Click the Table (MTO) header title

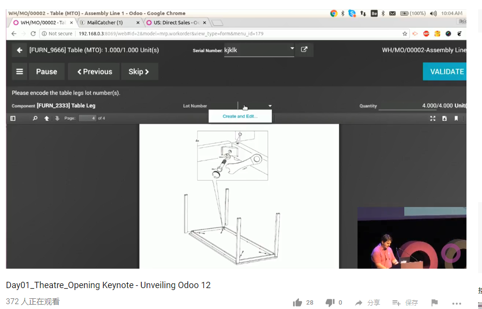click(x=94, y=50)
